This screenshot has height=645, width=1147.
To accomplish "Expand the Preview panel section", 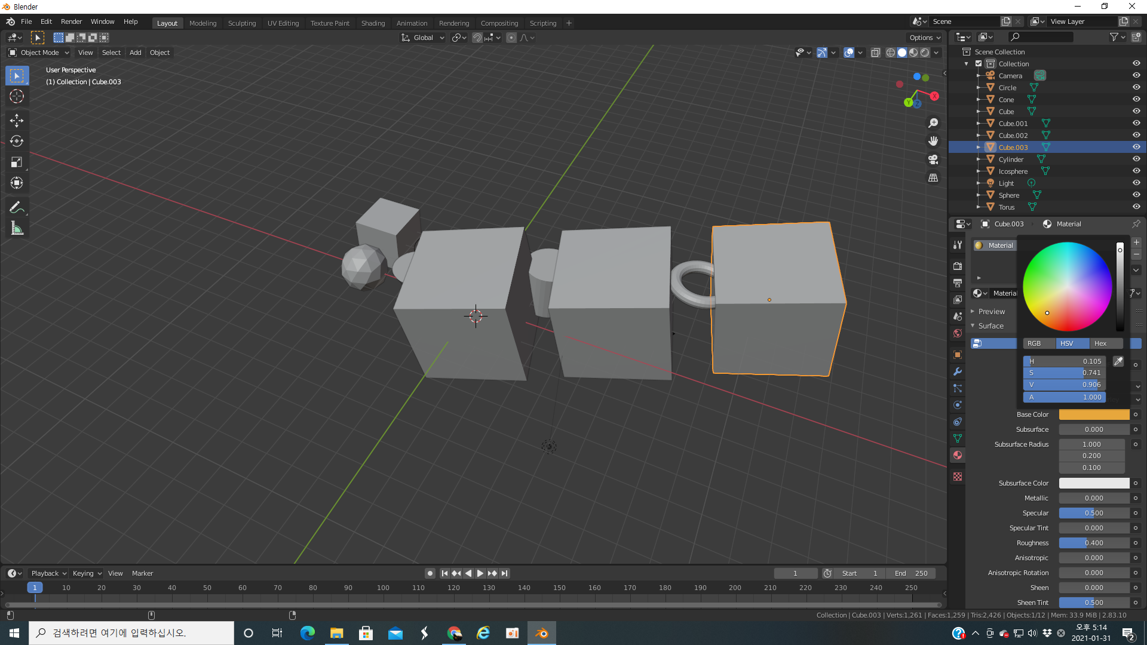I will pyautogui.click(x=991, y=312).
